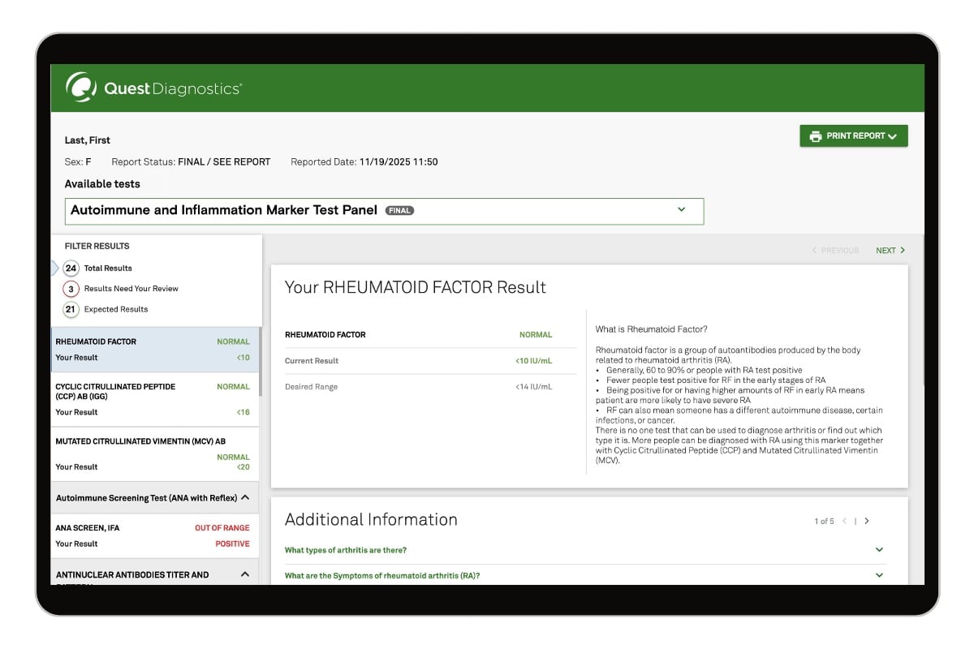Viewport: 974px width, 649px height.
Task: Collapse Antinuclear Antibodies Titer section
Action: click(x=245, y=574)
